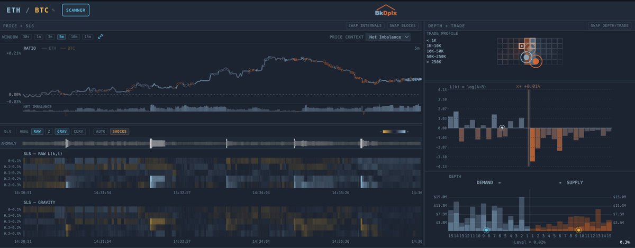
Task: Click the 'SLS — GRAVITY' heading
Action: (x=40, y=202)
